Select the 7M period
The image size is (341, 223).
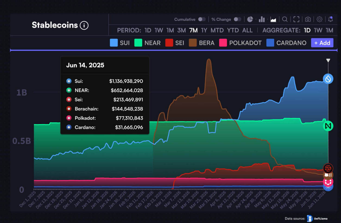coord(193,30)
